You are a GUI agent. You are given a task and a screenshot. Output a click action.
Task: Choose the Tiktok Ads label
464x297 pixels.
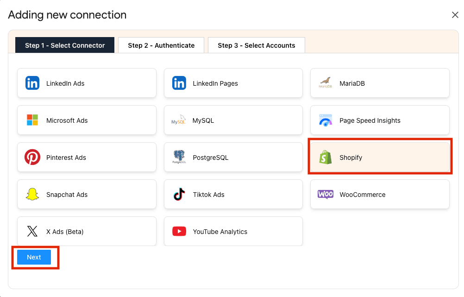click(x=208, y=195)
